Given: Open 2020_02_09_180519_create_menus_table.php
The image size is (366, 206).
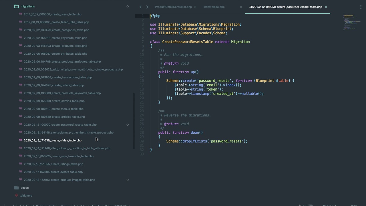Looking at the screenshot, I should [54, 109].
